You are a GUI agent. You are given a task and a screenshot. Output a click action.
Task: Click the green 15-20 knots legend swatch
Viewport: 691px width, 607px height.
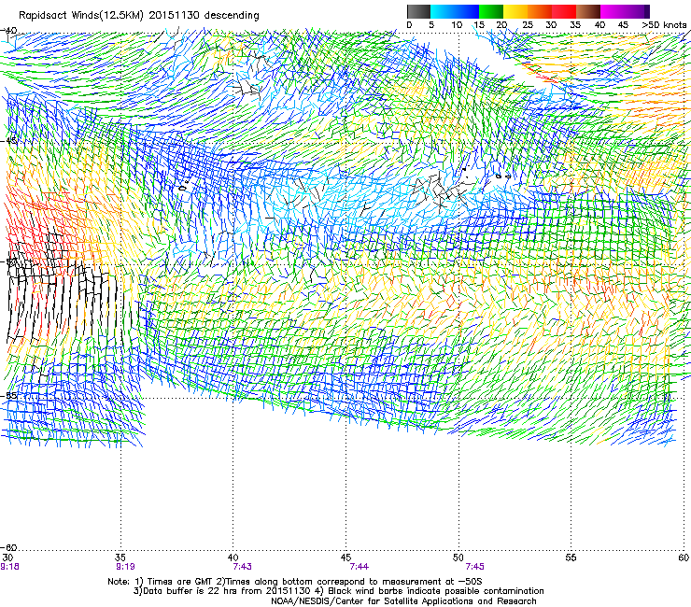click(x=491, y=11)
